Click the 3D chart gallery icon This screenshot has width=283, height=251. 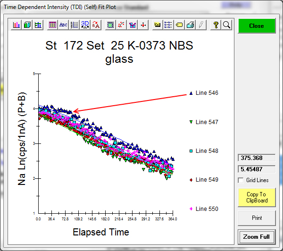[27, 25]
